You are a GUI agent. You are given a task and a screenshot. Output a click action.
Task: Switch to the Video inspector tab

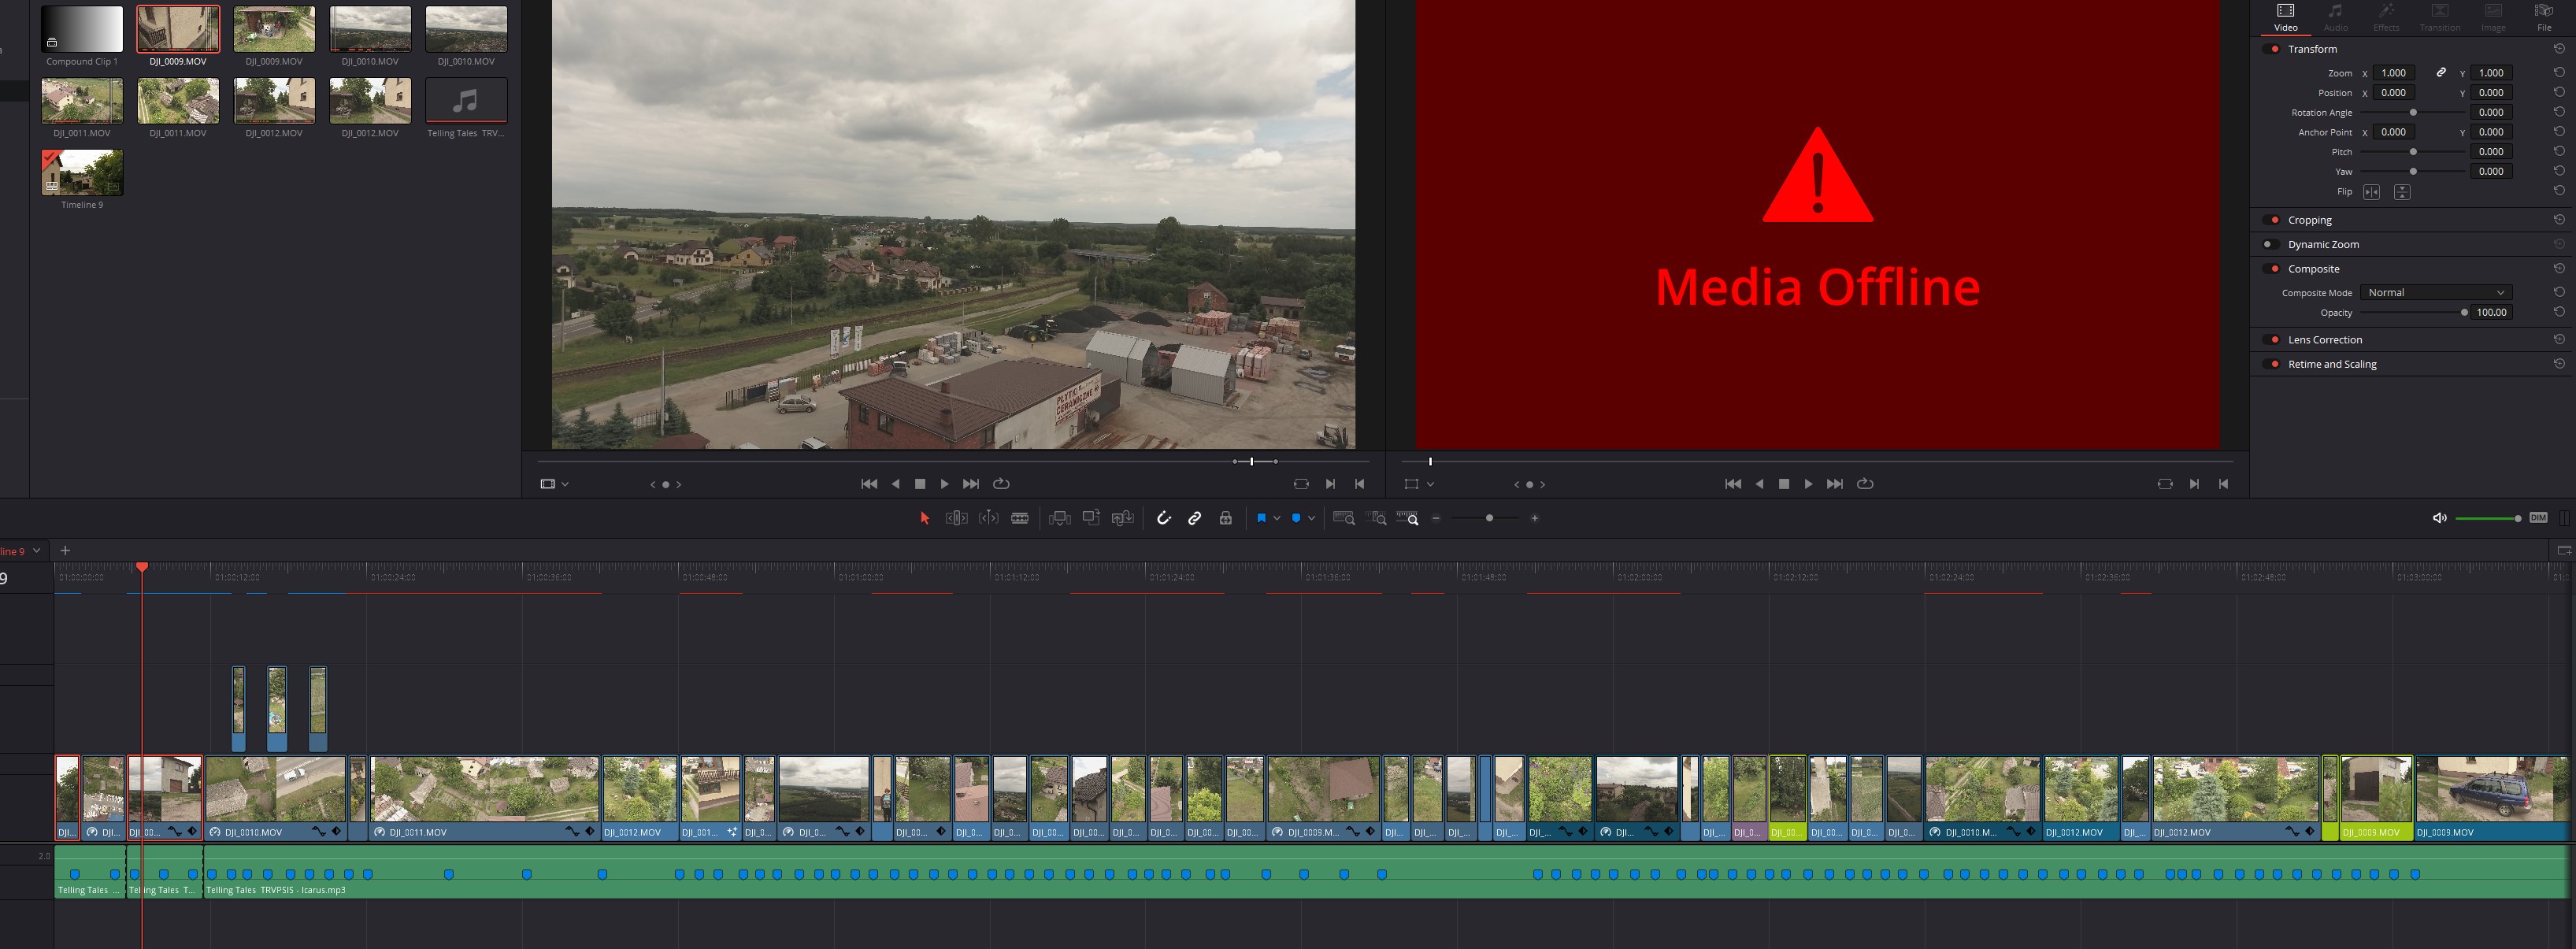pyautogui.click(x=2286, y=17)
